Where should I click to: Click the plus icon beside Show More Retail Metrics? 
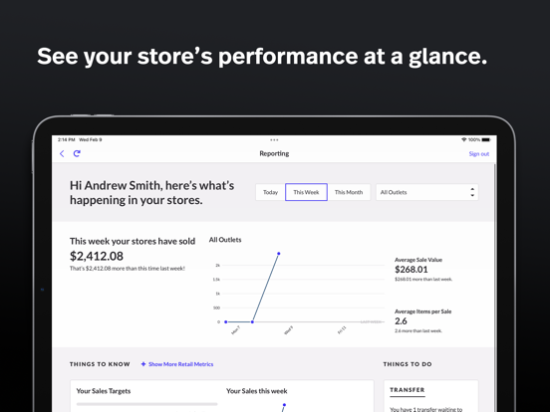tap(143, 364)
